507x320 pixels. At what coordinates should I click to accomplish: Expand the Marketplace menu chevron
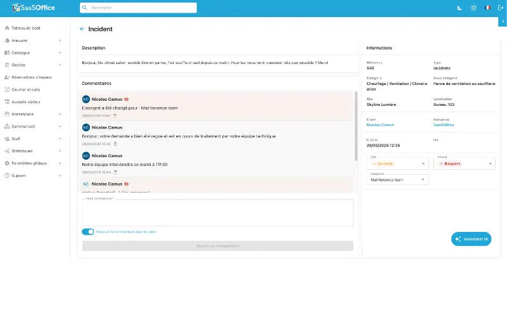tap(60, 114)
